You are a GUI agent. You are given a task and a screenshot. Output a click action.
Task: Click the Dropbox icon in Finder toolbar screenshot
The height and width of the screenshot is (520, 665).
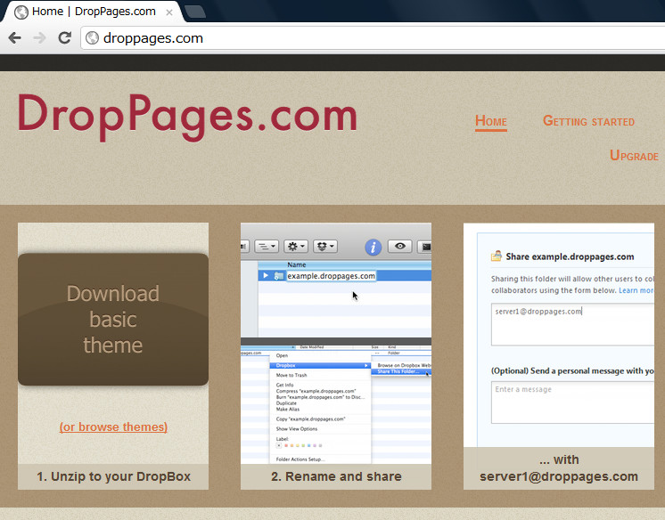click(x=325, y=247)
